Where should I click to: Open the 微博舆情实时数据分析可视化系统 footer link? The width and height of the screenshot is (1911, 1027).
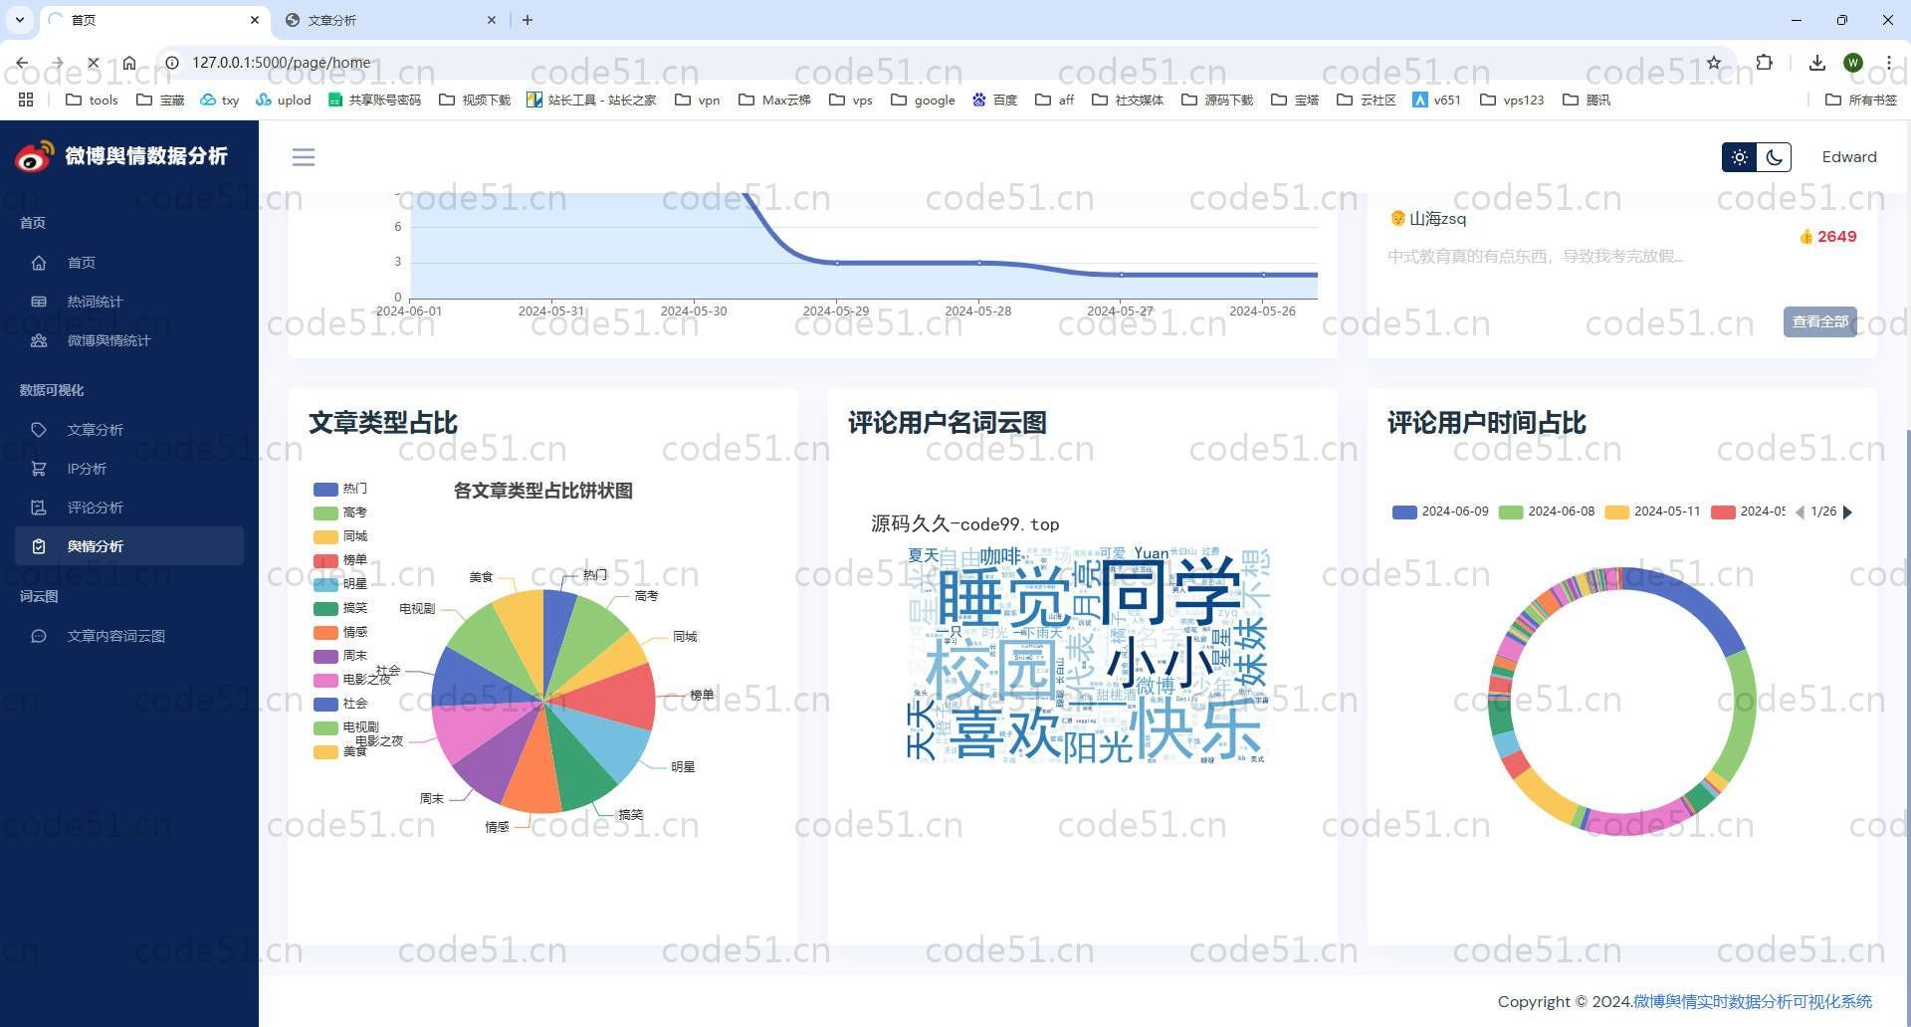point(1752,1001)
